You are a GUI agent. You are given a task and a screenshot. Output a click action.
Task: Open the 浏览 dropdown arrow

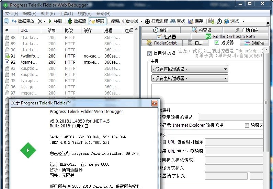coord(243,21)
